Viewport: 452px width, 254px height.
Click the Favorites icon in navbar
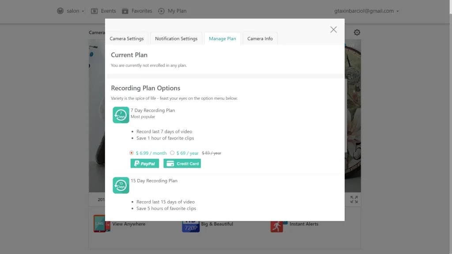click(125, 11)
